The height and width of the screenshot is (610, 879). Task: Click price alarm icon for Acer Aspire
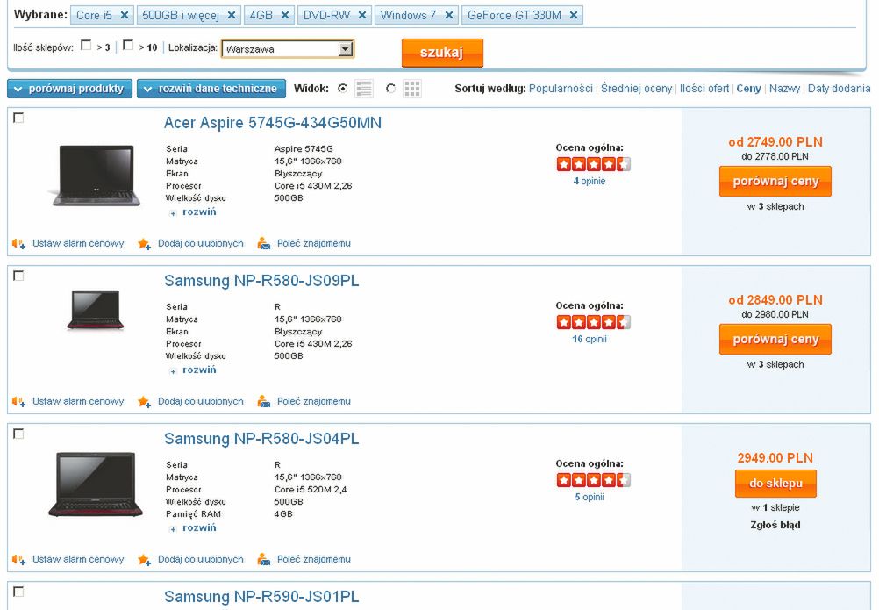(18, 244)
